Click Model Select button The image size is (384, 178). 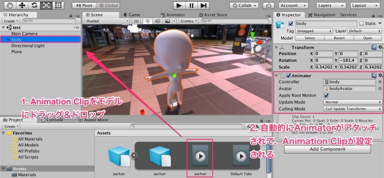(309, 38)
